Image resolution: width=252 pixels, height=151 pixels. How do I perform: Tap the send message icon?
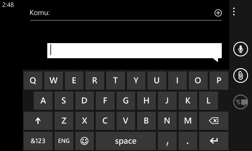240,102
